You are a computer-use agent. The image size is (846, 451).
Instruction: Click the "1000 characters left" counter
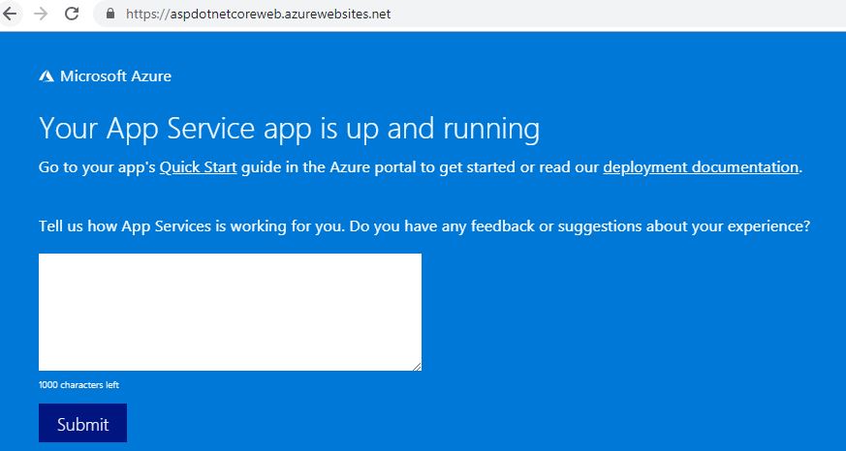(x=78, y=385)
